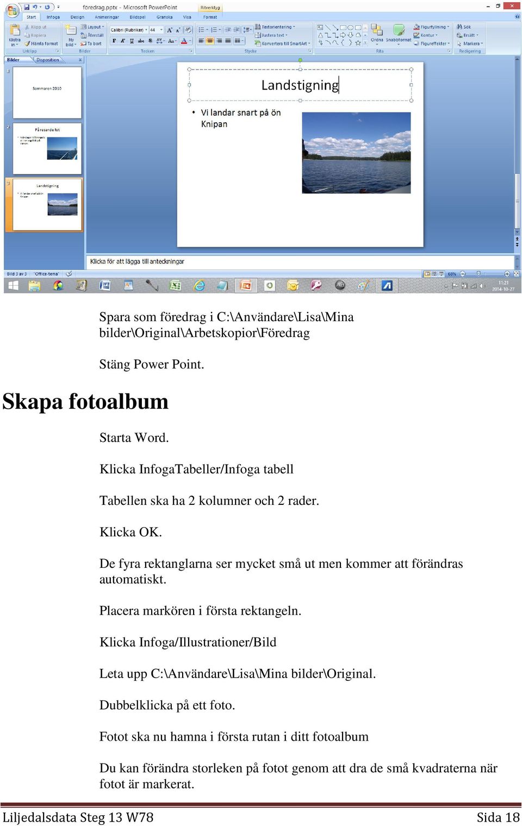
Task: Click Ta bort to delete slide
Action: [91, 43]
